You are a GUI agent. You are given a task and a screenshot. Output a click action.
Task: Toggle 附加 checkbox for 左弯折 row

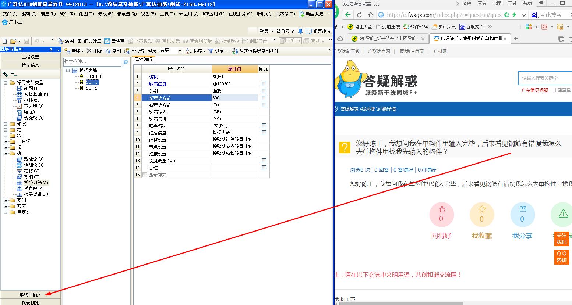point(264,98)
